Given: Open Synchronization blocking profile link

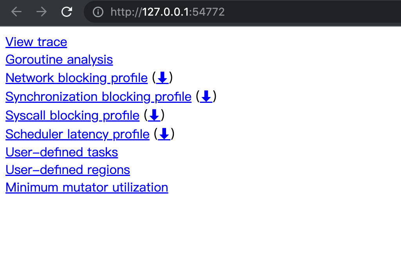Looking at the screenshot, I should 98,97.
